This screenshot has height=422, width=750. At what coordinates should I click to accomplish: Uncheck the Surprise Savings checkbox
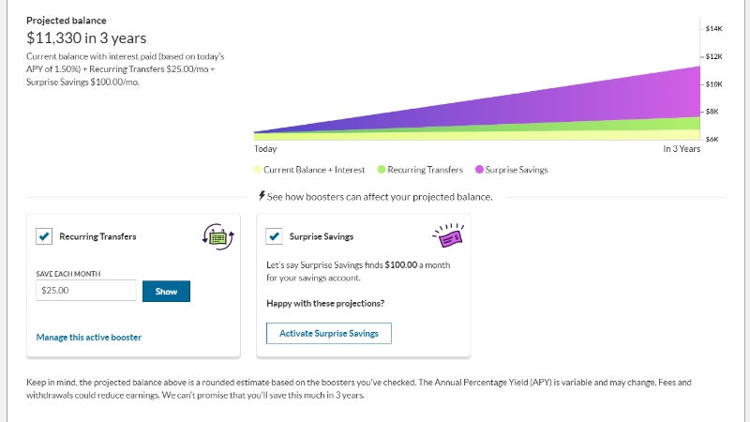coord(275,236)
